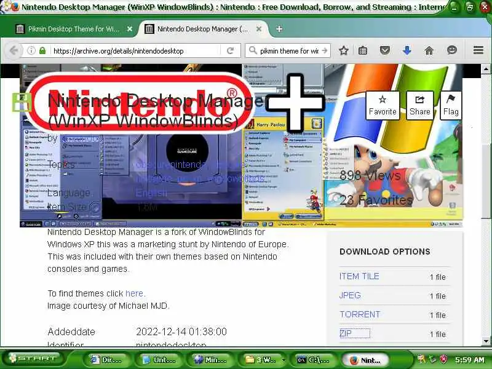Click the browser Back arrow button
Viewport: 492px width, 369px height.
(14, 50)
